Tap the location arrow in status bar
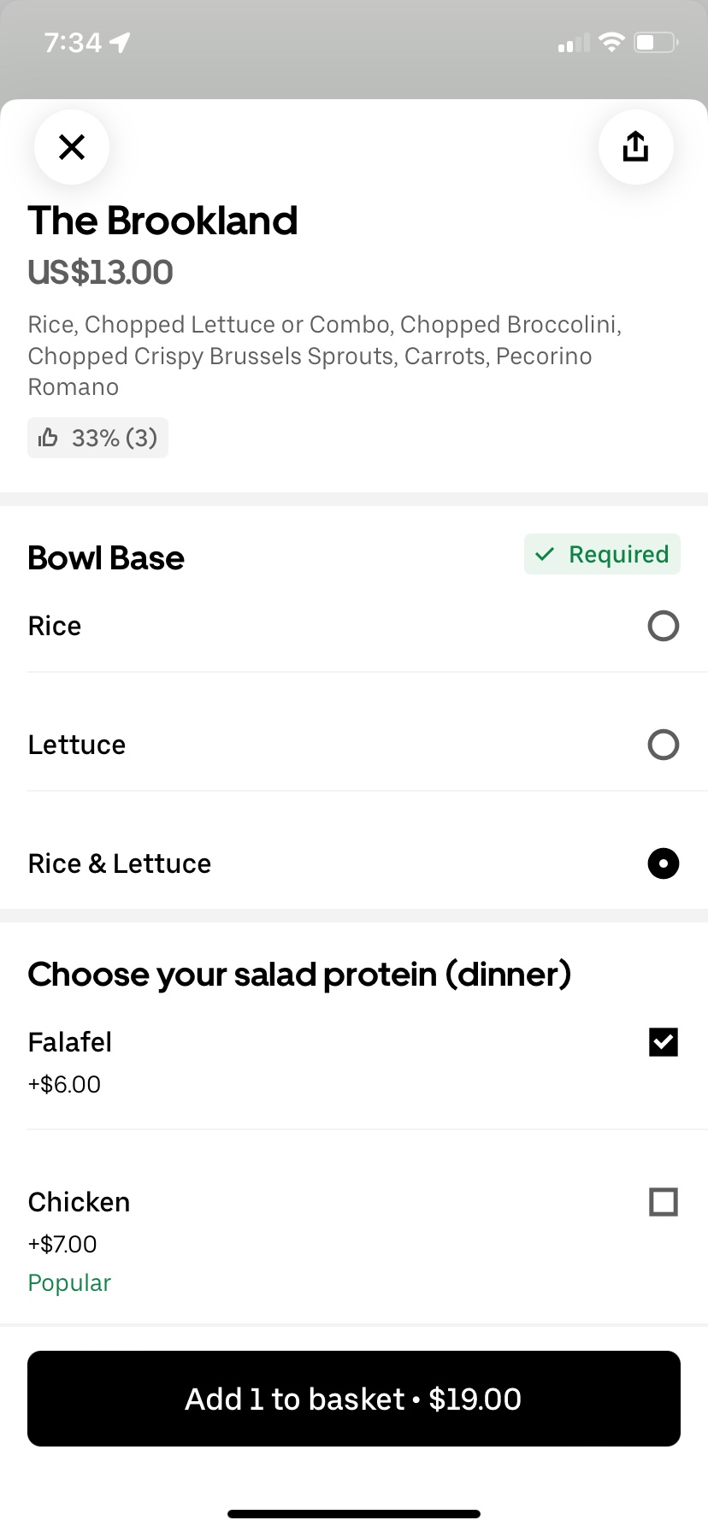The height and width of the screenshot is (1532, 708). (121, 42)
